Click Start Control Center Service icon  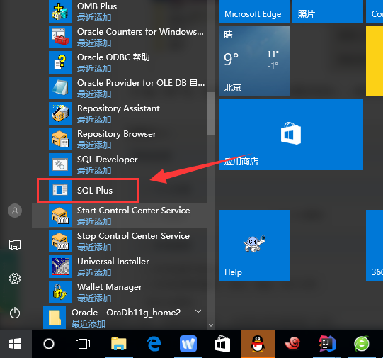point(60,216)
